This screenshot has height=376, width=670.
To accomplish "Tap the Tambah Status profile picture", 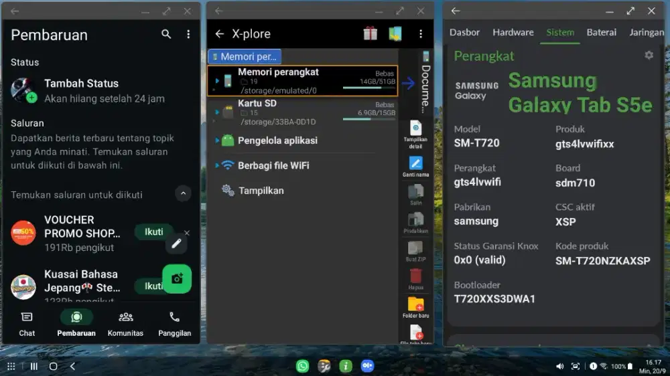I will [23, 90].
